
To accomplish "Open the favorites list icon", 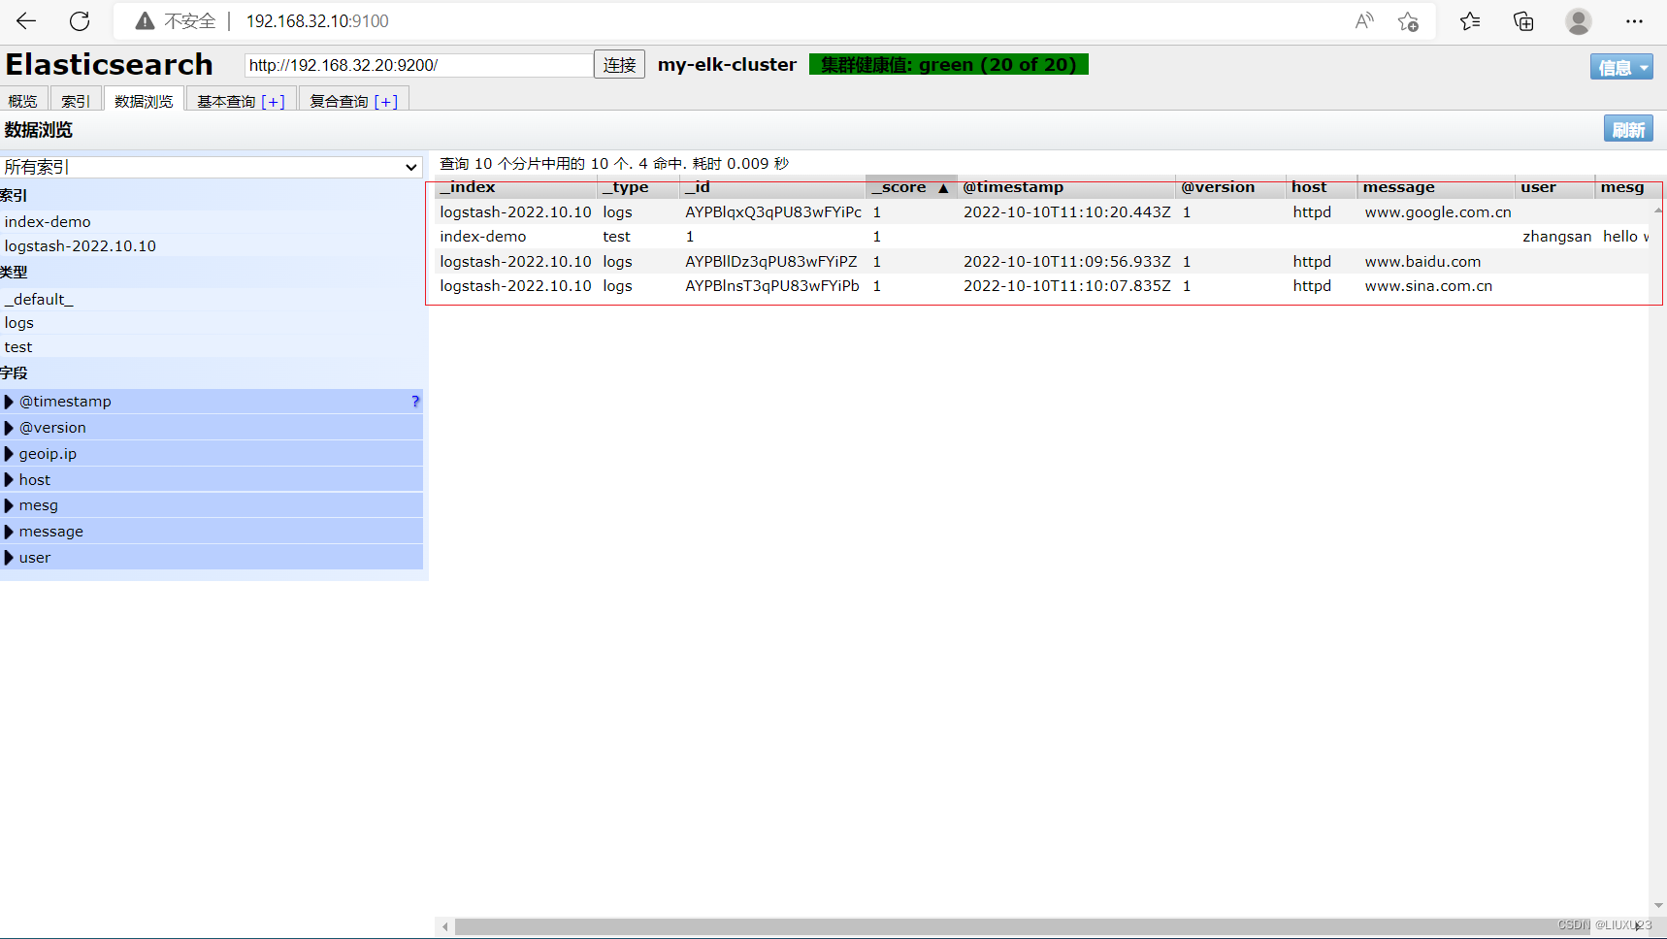I will point(1470,20).
